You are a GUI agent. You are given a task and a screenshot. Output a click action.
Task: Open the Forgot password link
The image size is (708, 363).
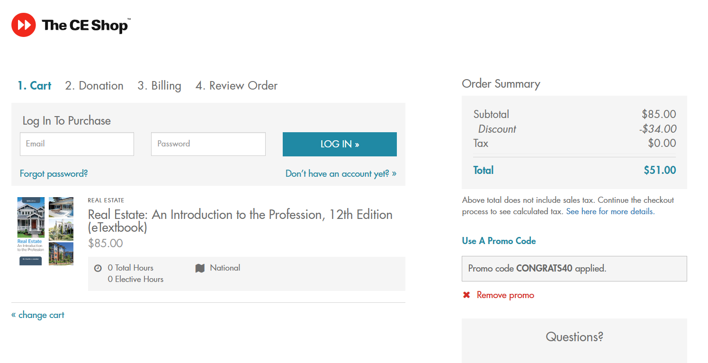[x=54, y=174]
